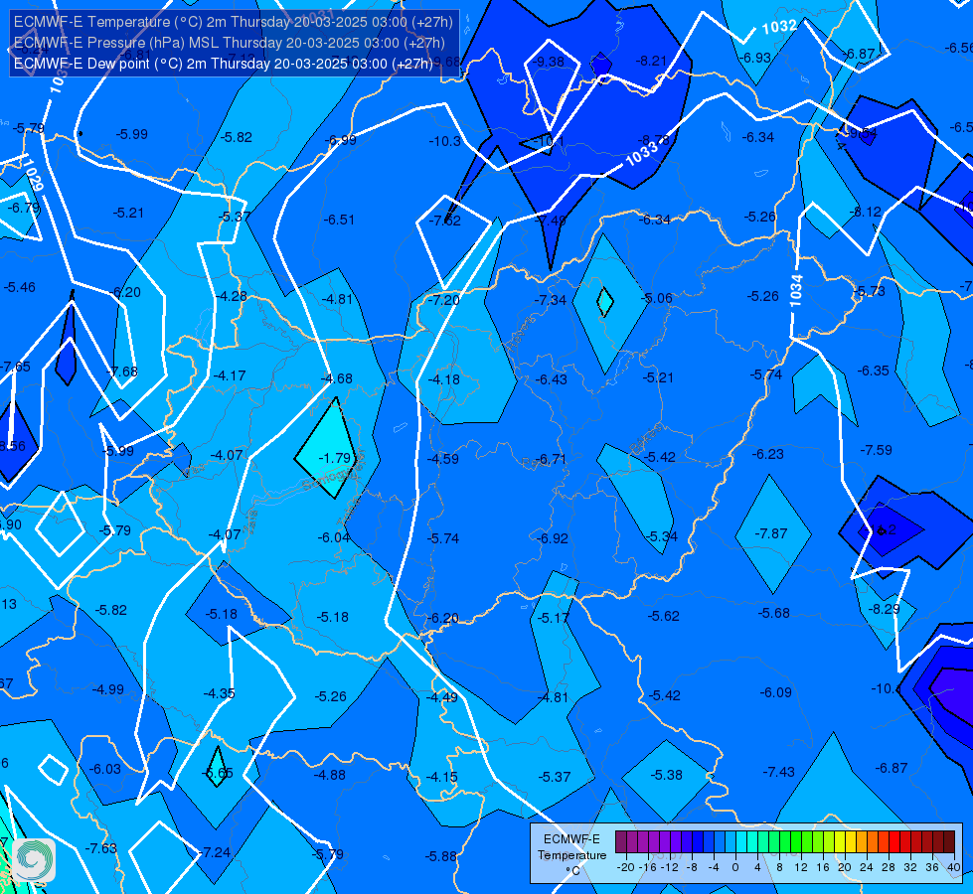
Task: Click the -6.04 temperature value
Action: click(x=334, y=537)
